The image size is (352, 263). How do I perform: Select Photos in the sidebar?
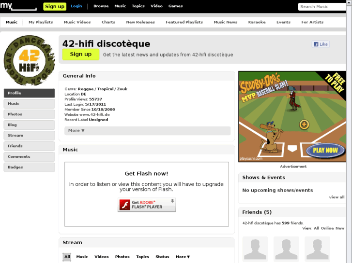coord(29,114)
